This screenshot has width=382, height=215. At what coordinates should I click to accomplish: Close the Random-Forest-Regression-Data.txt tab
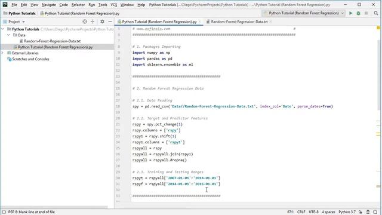point(271,21)
